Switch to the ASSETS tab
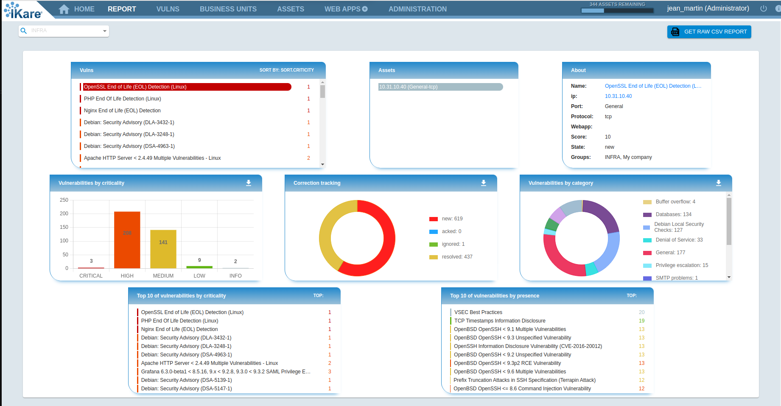Image resolution: width=781 pixels, height=406 pixels. 291,9
